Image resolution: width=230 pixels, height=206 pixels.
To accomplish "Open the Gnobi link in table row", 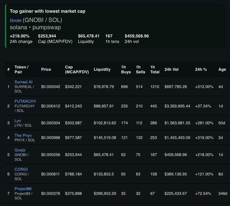I will (20, 150).
